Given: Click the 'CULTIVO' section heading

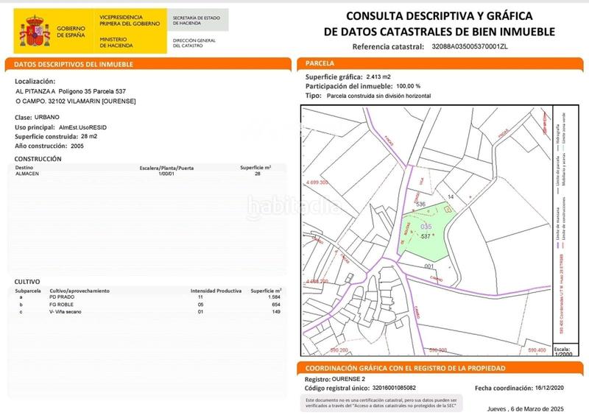Looking at the screenshot, I should pos(27,282).
